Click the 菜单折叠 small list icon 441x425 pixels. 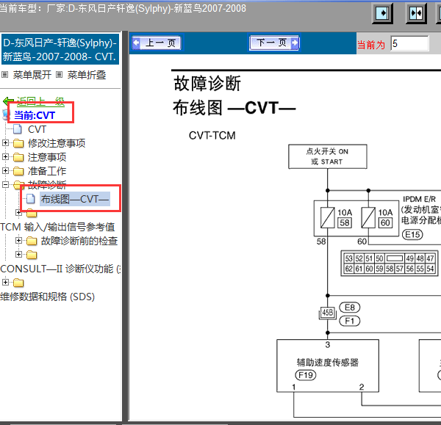59,74
